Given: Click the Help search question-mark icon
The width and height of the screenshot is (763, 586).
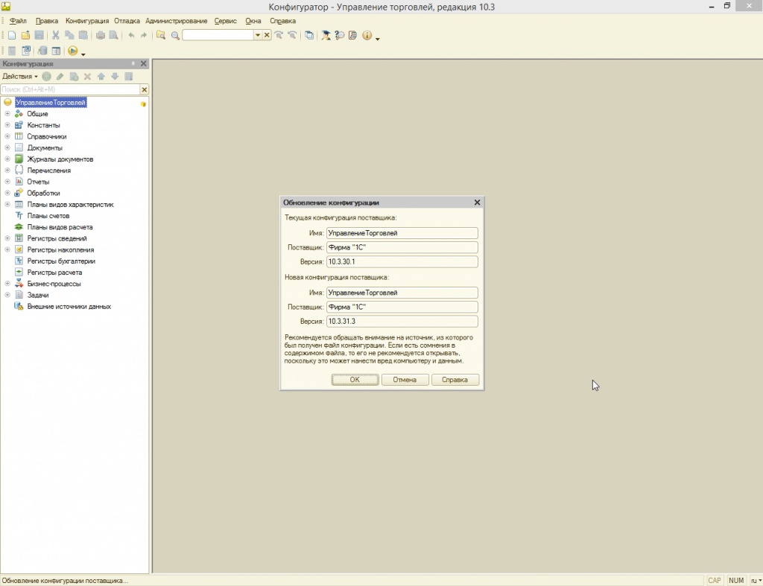Looking at the screenshot, I should tap(340, 36).
